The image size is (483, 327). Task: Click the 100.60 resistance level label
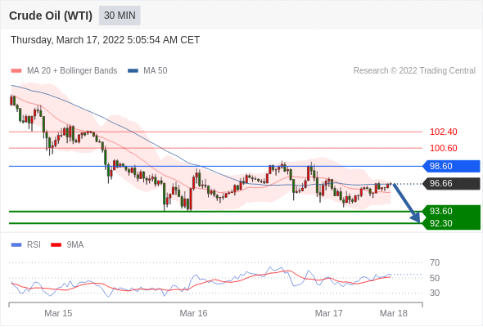(x=443, y=148)
